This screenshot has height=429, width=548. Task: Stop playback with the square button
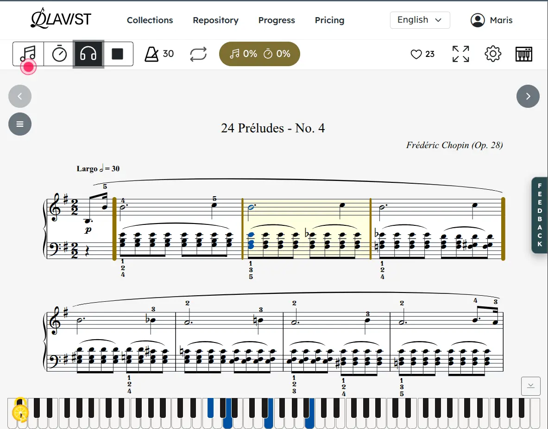(x=118, y=54)
